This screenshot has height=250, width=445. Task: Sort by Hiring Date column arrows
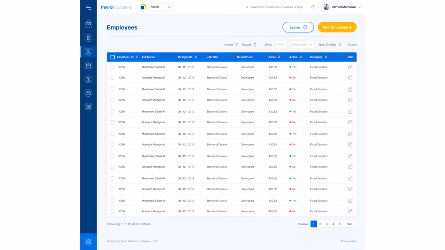[196, 57]
